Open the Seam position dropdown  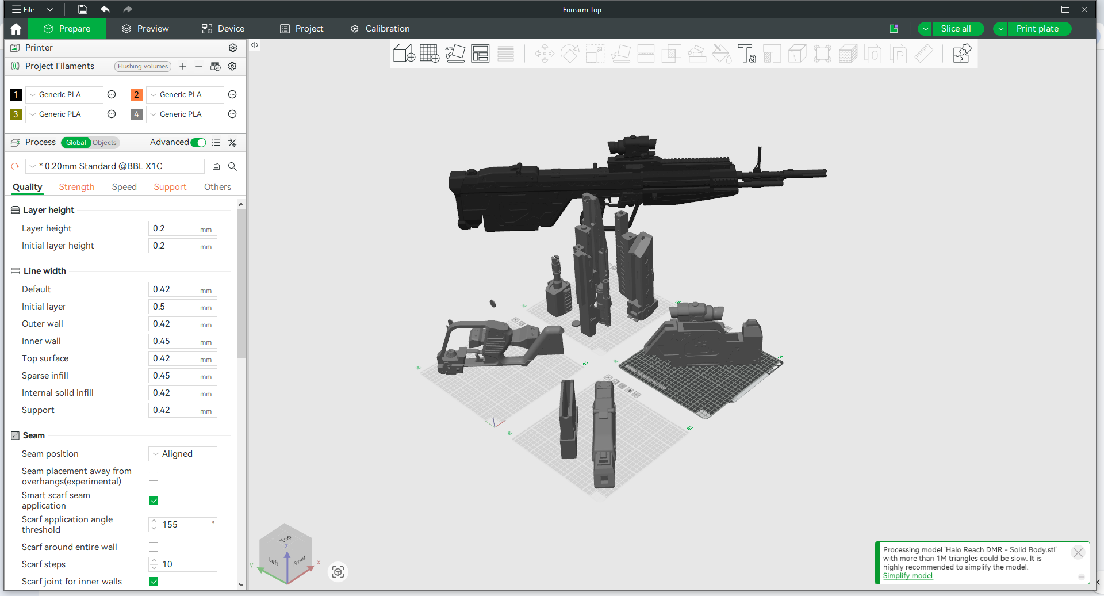click(x=183, y=454)
